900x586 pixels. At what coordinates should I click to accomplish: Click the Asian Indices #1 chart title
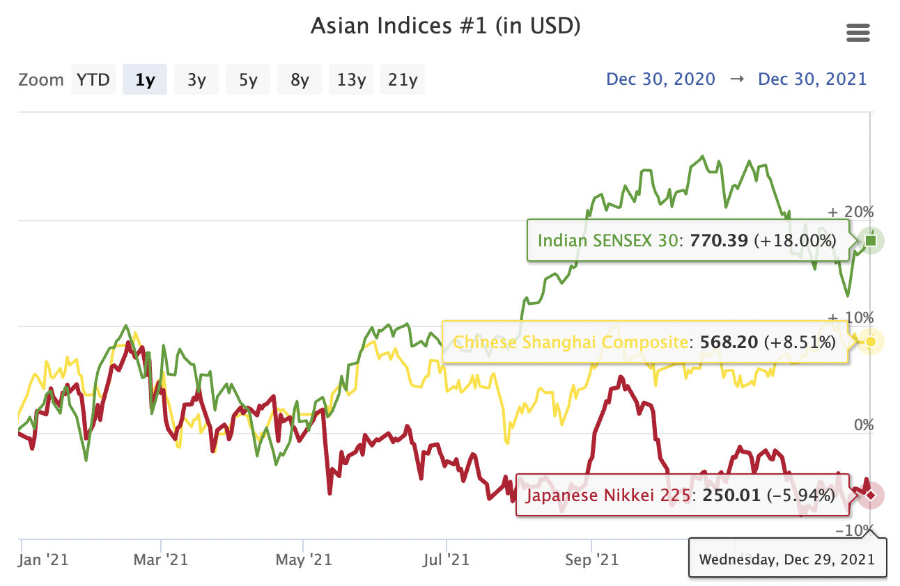coord(445,26)
